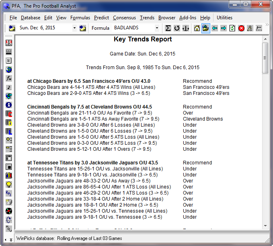
Task: Navigate forward with the right cyan arrow
Action: [x=224, y=28]
